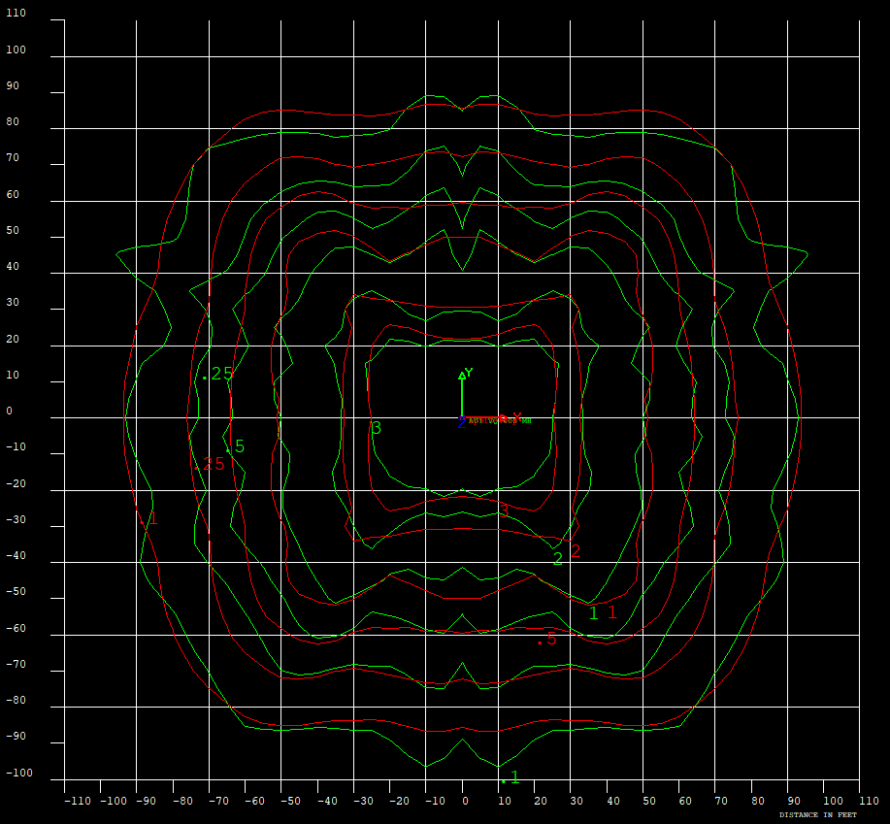Select the blue Z origin marker
890x824 pixels.
coord(462,423)
